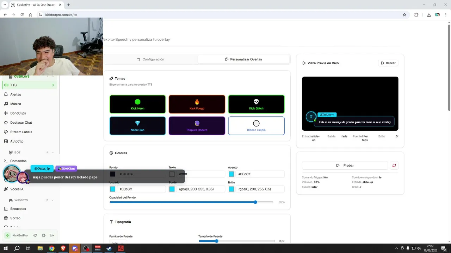The image size is (451, 253).
Task: Open Chrome three-dot menu
Action: 446,15
